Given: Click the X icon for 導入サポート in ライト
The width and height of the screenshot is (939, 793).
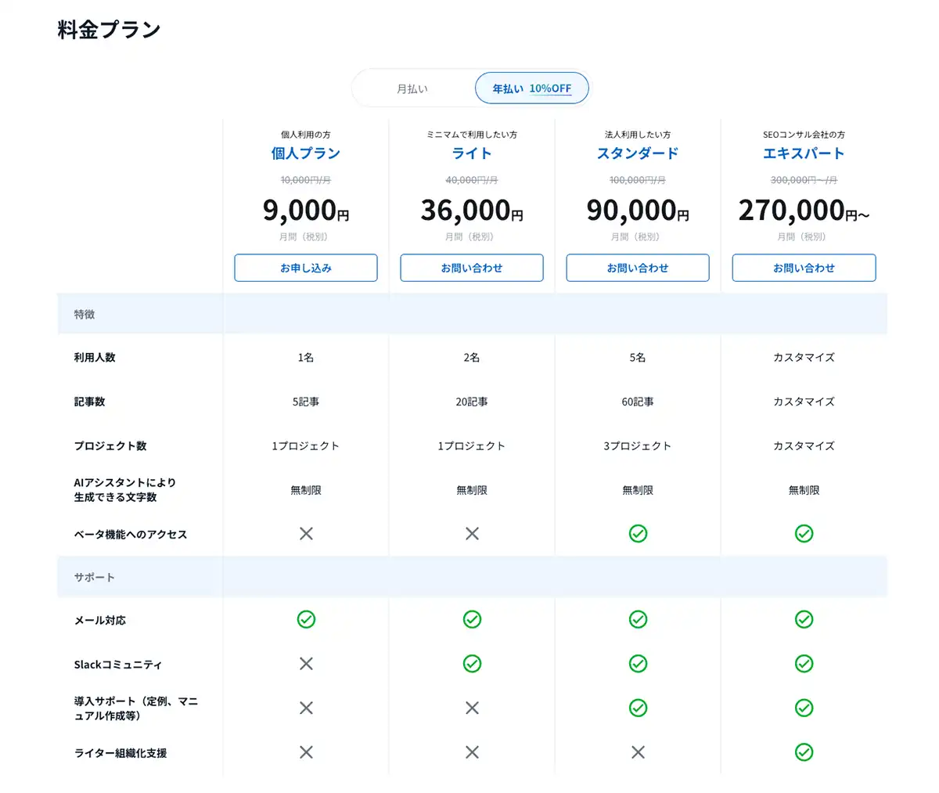Looking at the screenshot, I should click(x=472, y=708).
